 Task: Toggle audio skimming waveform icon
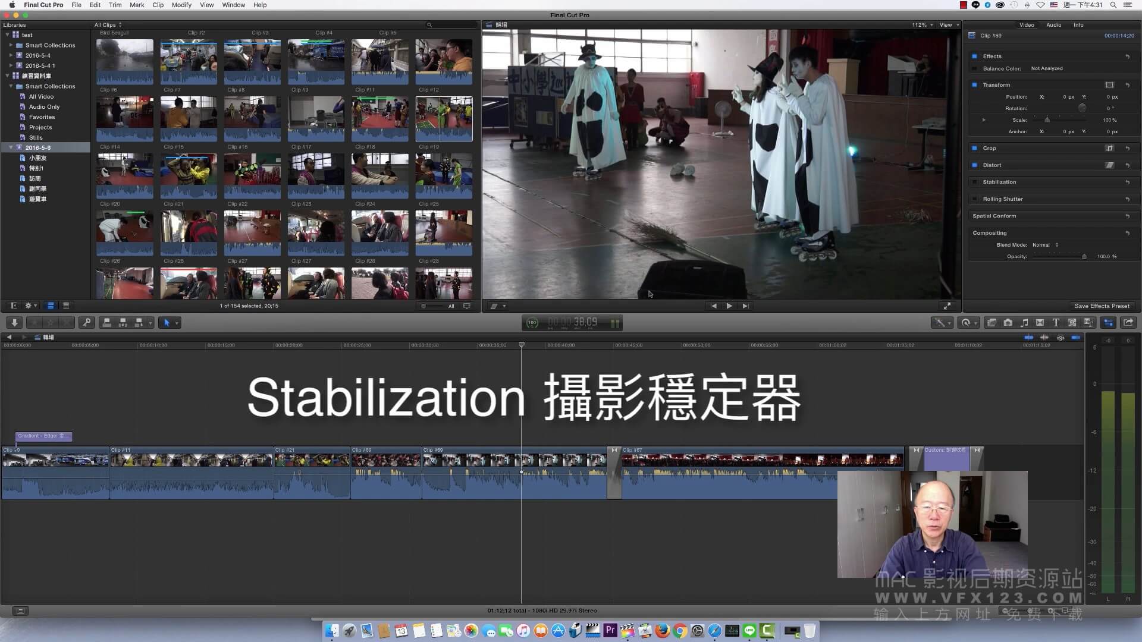tap(1044, 338)
